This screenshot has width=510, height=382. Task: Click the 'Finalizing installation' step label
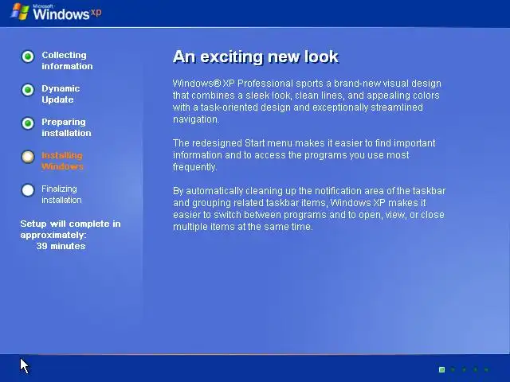pos(61,194)
